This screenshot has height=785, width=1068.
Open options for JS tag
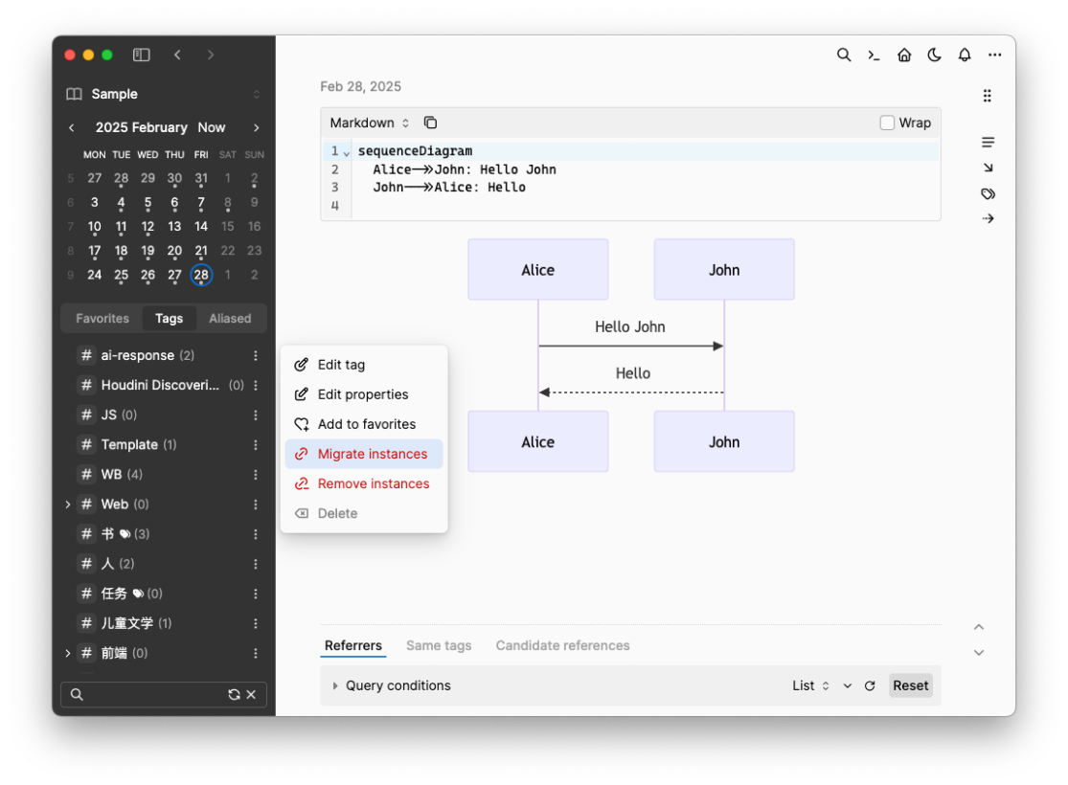(x=256, y=415)
